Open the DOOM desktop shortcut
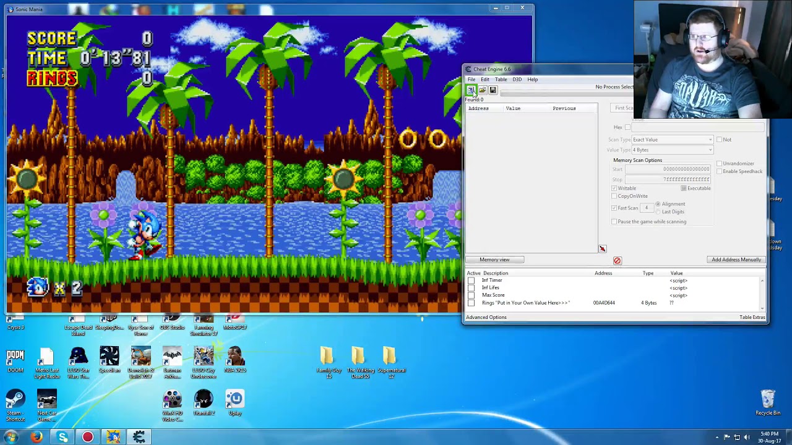The width and height of the screenshot is (792, 445). coord(15,362)
